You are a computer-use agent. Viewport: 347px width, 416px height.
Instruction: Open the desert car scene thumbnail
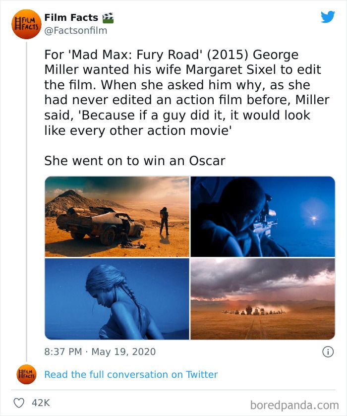click(116, 215)
